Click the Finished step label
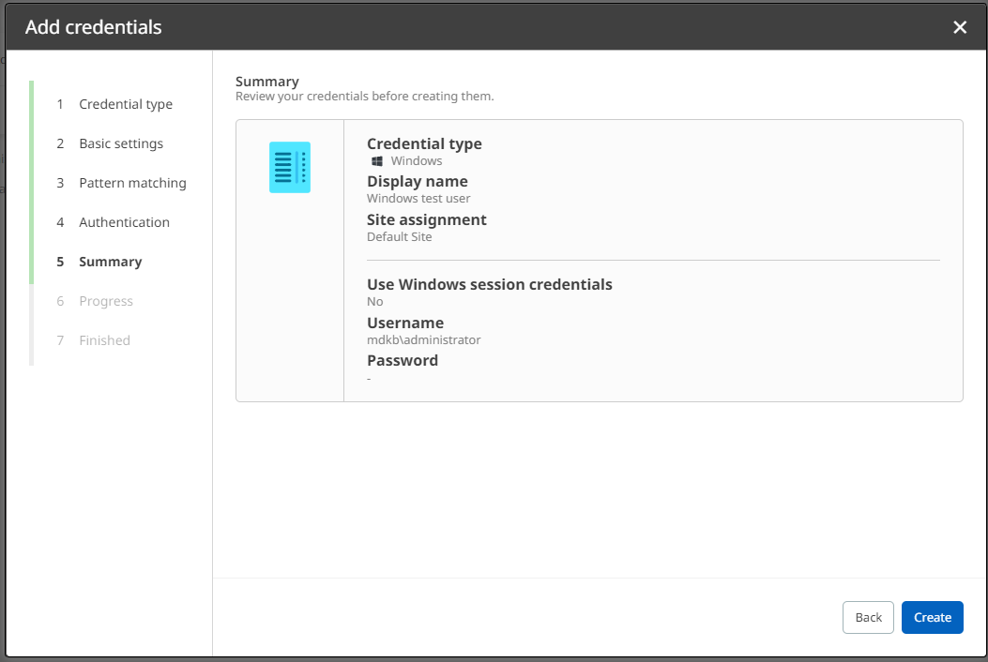 click(x=104, y=340)
